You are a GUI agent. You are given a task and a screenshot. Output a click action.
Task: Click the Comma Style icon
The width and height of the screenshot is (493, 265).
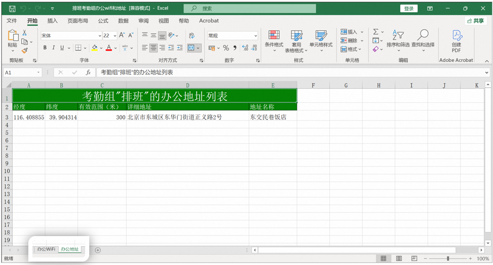[x=235, y=48]
